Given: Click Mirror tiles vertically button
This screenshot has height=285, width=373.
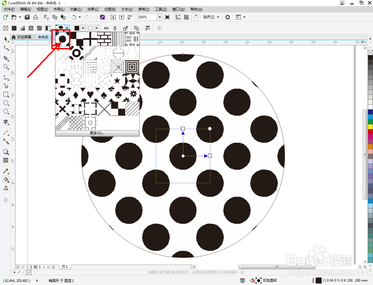Looking at the screenshot, I should click(x=115, y=28).
